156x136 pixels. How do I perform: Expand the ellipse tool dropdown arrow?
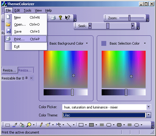(x=141, y=125)
